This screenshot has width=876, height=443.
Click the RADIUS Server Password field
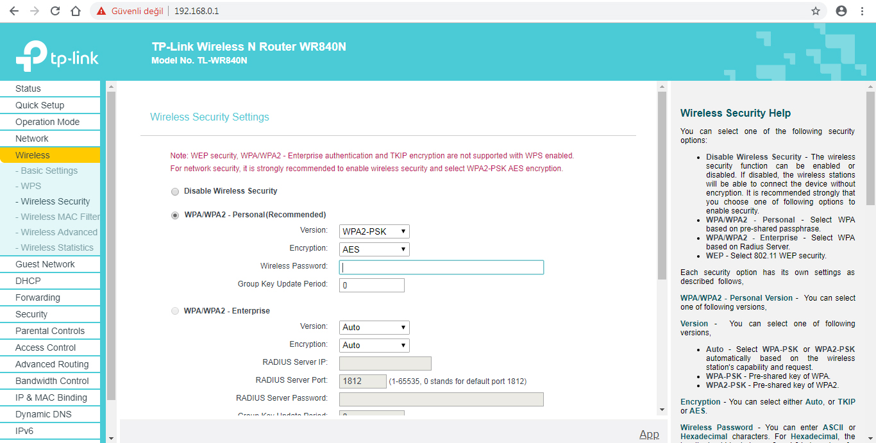[x=441, y=399]
